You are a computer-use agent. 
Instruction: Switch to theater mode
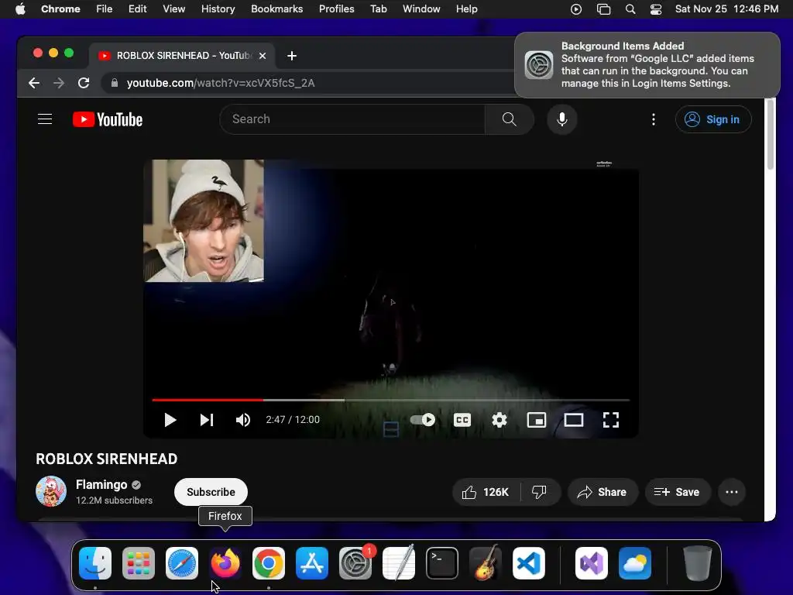click(x=574, y=420)
